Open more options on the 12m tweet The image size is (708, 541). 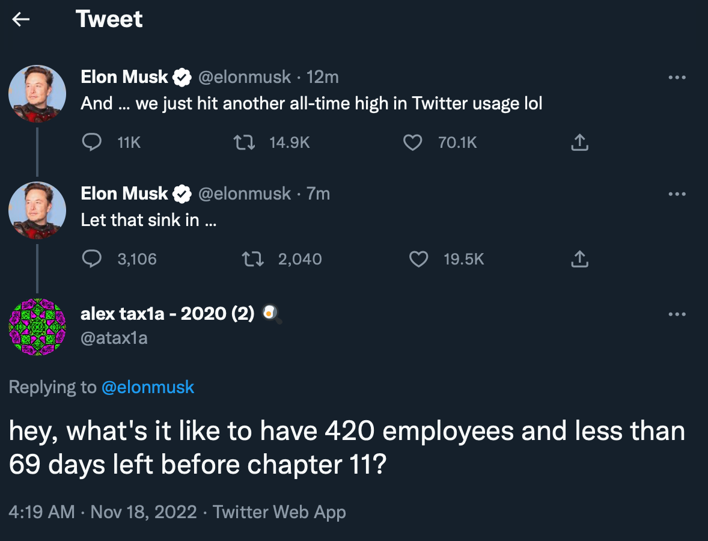[677, 77]
